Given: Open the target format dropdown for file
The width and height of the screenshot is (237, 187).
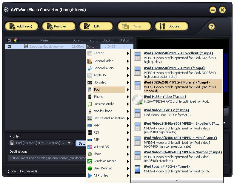Looking at the screenshot, I should coord(98,46).
